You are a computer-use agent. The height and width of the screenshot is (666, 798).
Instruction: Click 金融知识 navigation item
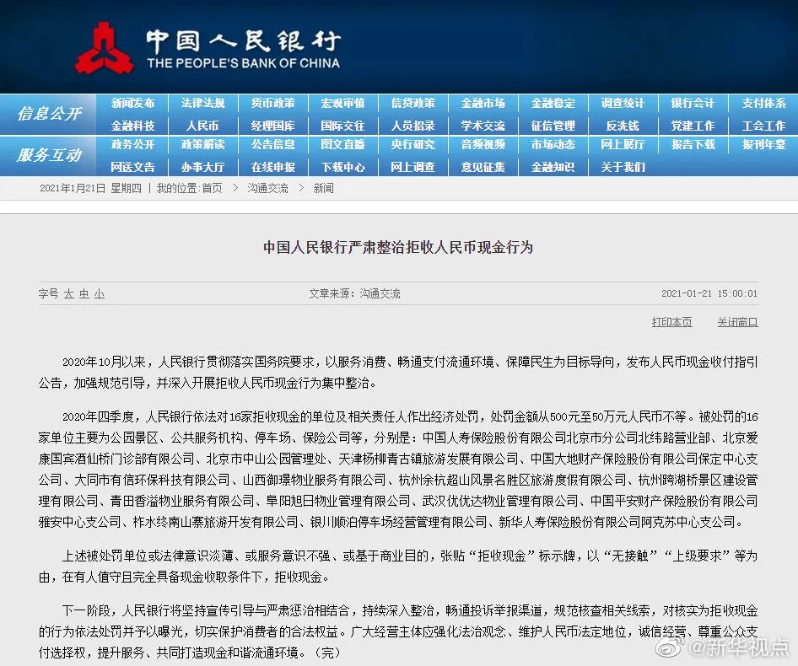pyautogui.click(x=553, y=167)
